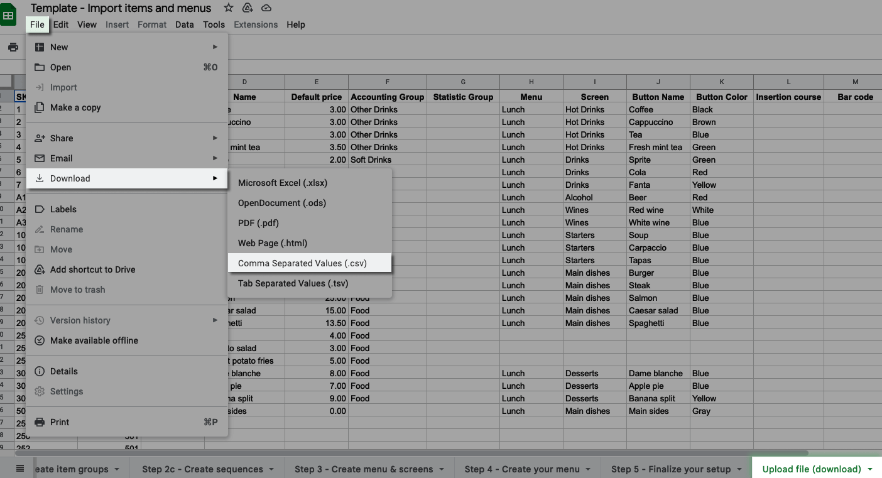Download as Comma Separated Values (.csv)
The image size is (882, 478).
coord(302,263)
